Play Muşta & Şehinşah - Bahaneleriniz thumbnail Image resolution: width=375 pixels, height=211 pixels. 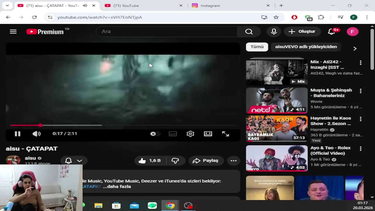(277, 101)
